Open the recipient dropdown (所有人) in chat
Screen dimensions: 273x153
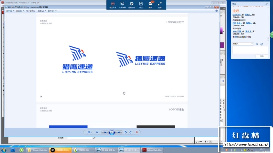coord(243,44)
